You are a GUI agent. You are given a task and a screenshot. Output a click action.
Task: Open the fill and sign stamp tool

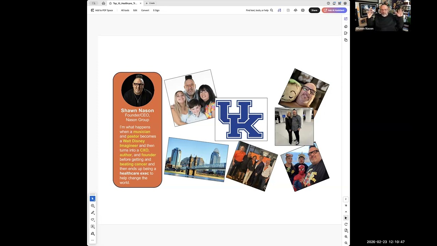[93, 234]
